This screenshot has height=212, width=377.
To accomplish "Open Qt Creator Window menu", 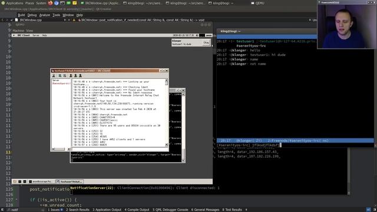I will point(68,15).
